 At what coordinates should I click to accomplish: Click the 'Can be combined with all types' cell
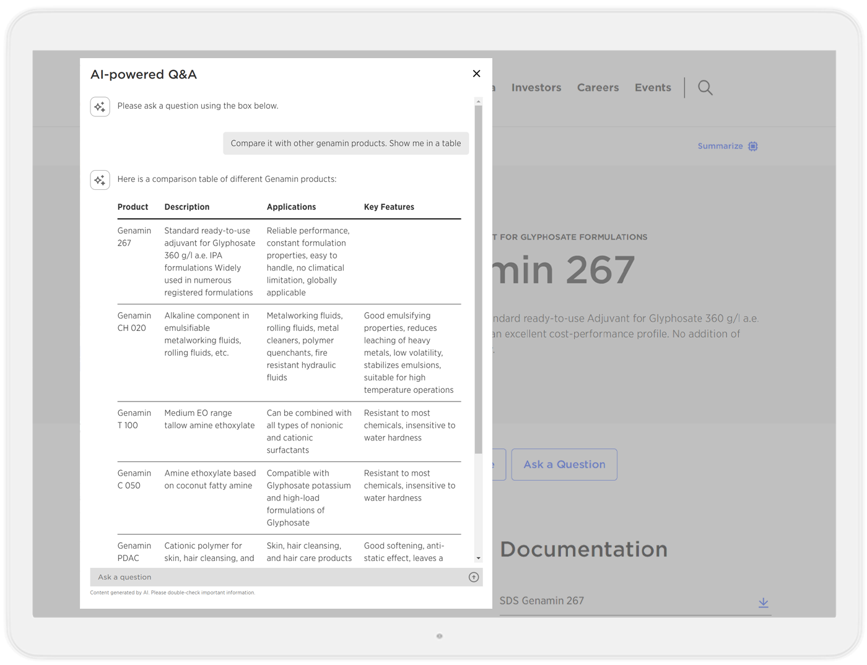[x=309, y=432]
